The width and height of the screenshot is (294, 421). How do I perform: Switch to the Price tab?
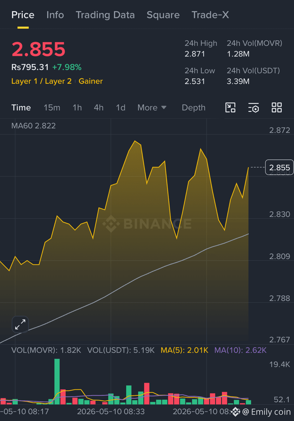click(23, 15)
